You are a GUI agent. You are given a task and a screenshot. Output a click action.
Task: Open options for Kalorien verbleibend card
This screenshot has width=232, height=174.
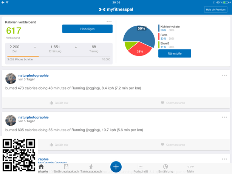[109, 22]
